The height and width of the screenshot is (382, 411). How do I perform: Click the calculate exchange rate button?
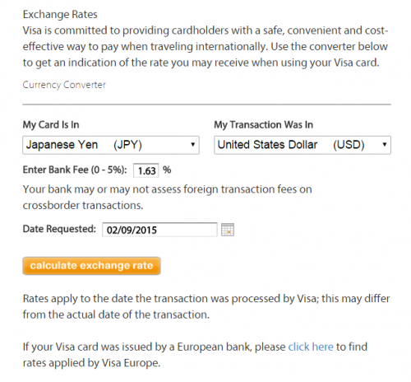coord(91,266)
